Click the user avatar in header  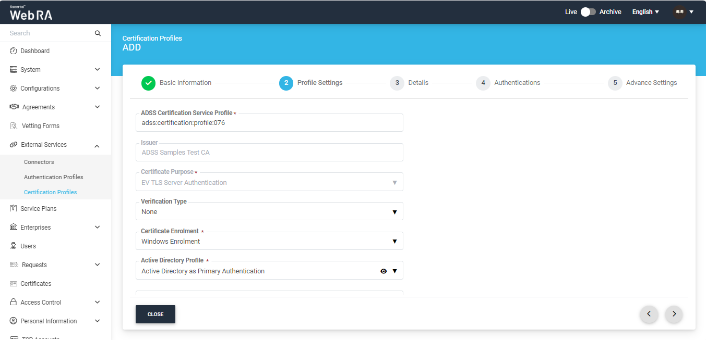[679, 12]
